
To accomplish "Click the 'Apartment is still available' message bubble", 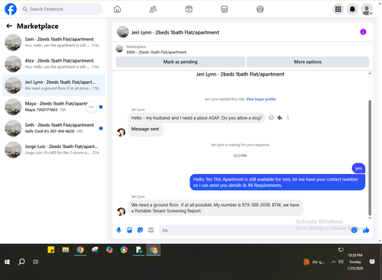I will pyautogui.click(x=277, y=182).
